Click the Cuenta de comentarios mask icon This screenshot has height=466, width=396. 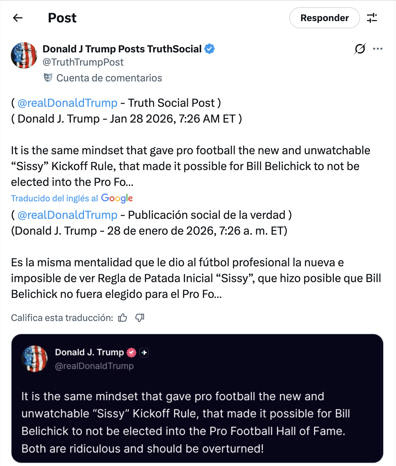tap(48, 78)
